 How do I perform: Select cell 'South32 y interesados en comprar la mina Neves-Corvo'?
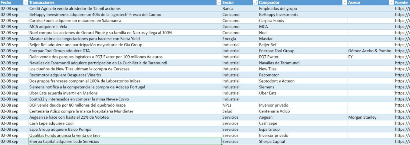125,99
